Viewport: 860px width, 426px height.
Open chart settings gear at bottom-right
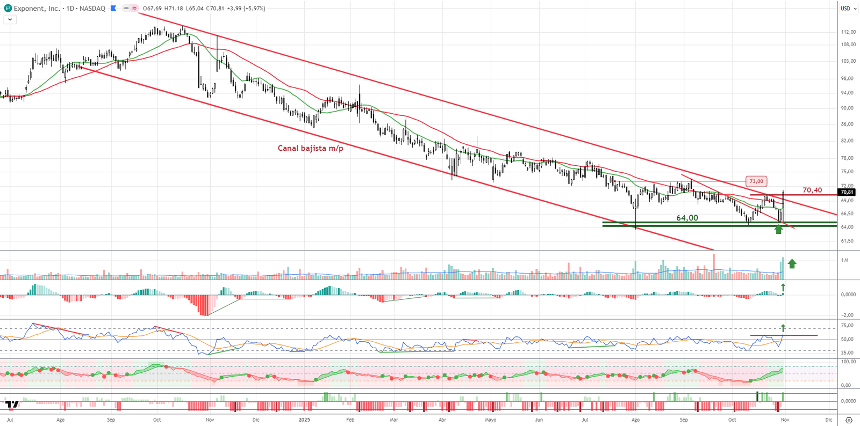point(849,420)
